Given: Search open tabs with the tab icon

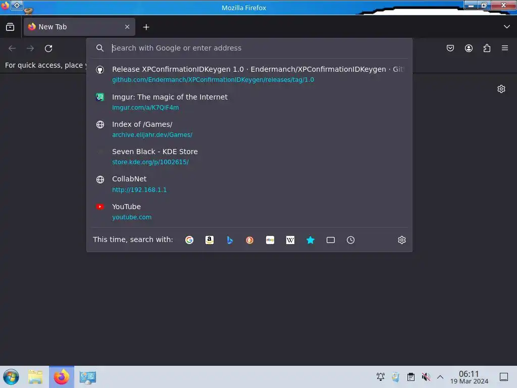Looking at the screenshot, I should (x=330, y=240).
